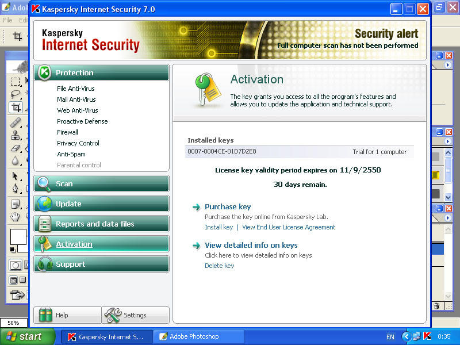Select the Lasso tool in Photoshop
The height and width of the screenshot is (345, 460).
16,94
